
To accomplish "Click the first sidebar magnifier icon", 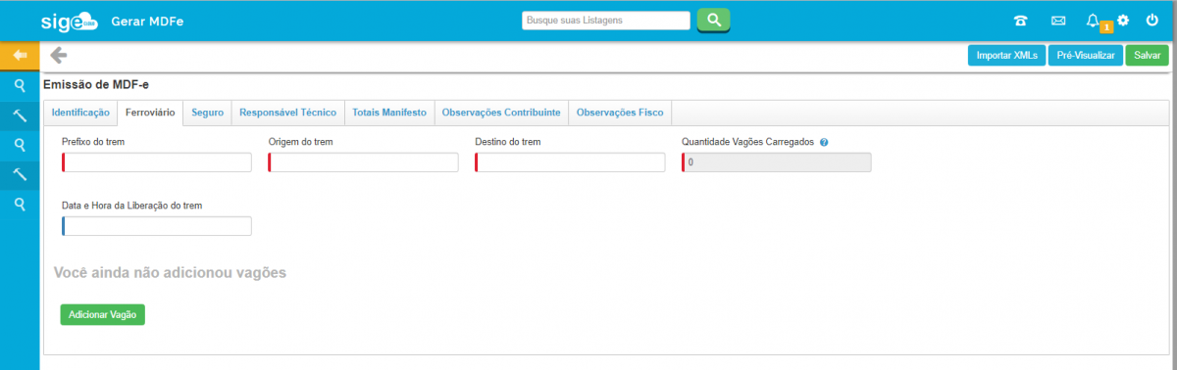I will (x=20, y=85).
